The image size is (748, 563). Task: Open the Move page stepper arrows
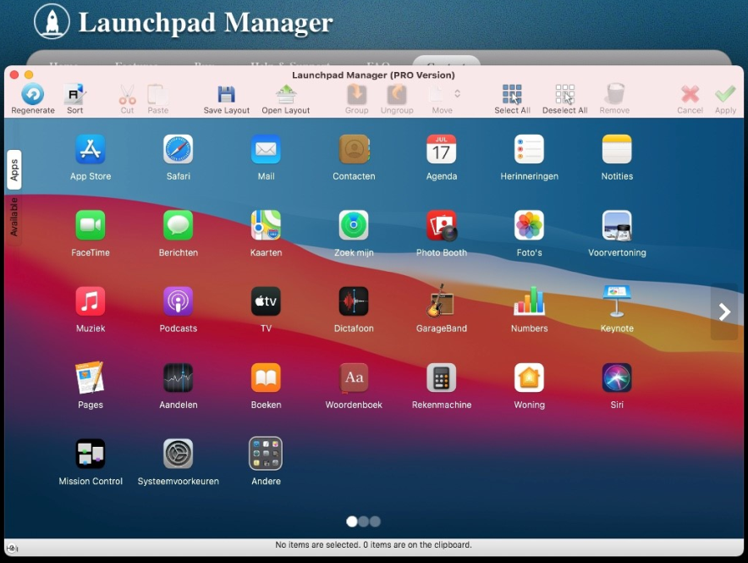tap(458, 93)
